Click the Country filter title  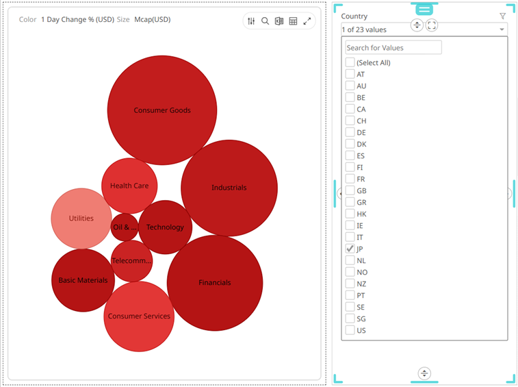coord(354,16)
